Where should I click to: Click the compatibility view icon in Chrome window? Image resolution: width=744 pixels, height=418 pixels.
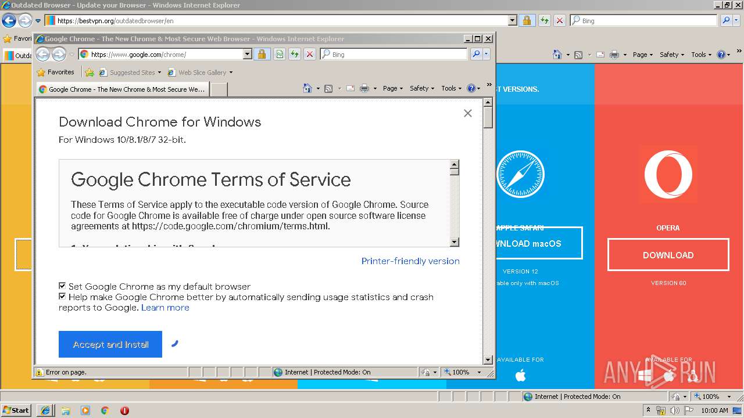click(x=280, y=54)
